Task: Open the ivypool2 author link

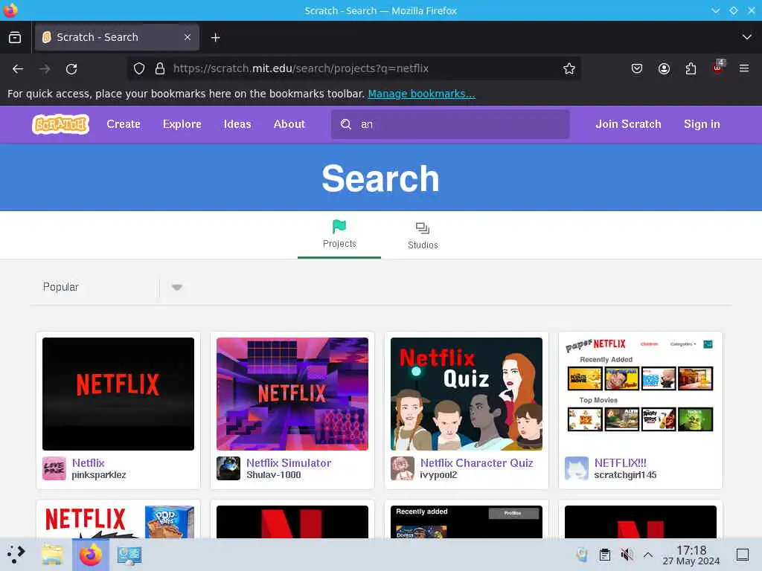Action: [x=438, y=475]
